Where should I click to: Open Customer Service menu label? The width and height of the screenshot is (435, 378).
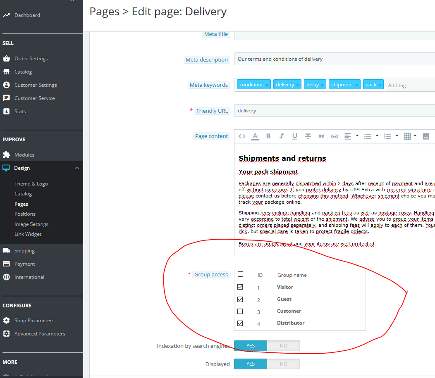(35, 98)
